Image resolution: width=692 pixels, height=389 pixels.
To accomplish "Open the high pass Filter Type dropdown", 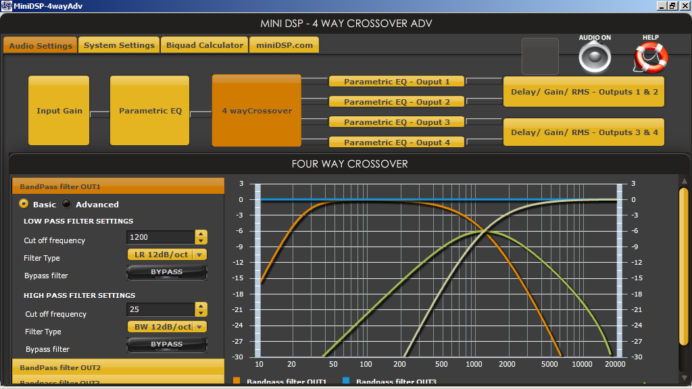I will pyautogui.click(x=167, y=327).
